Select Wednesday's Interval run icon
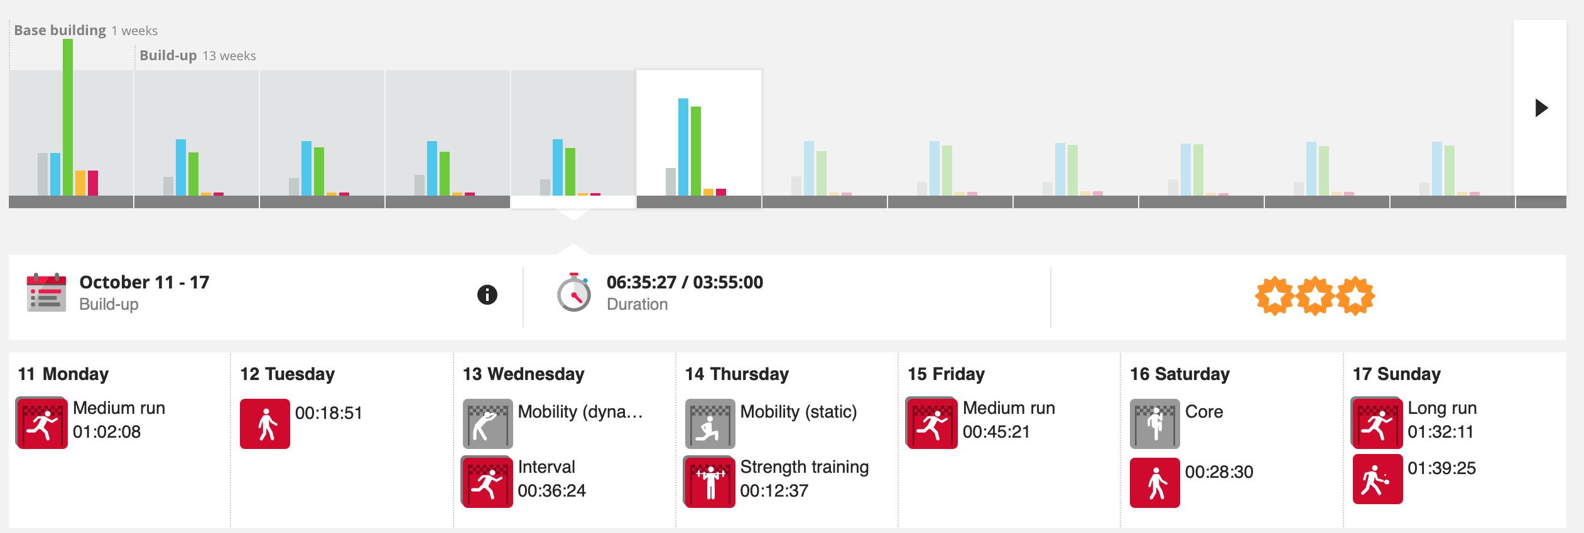The height and width of the screenshot is (533, 1584). (487, 482)
